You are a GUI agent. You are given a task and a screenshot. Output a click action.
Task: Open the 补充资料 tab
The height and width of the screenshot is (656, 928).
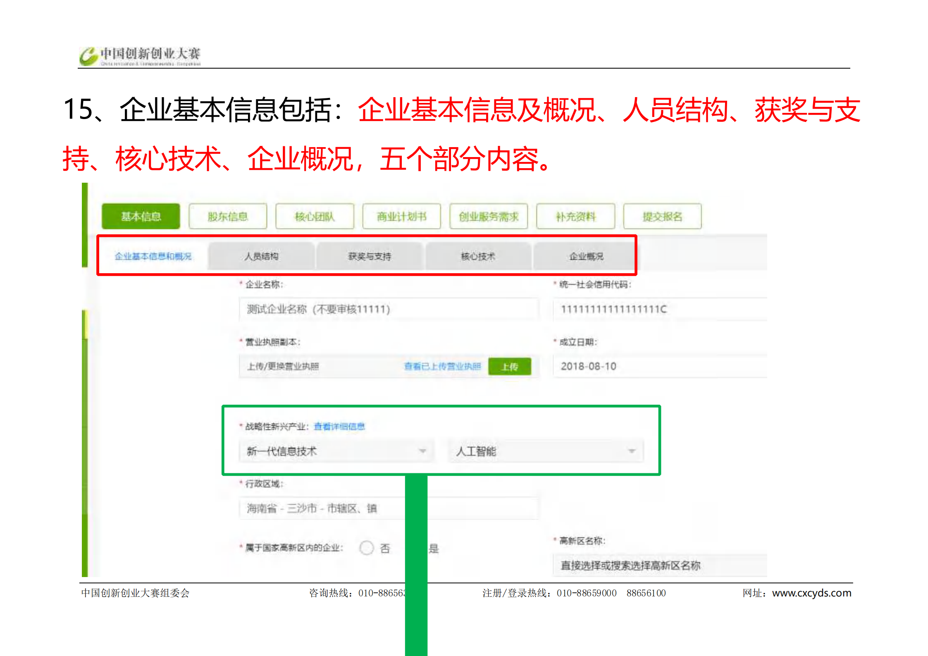pos(575,216)
